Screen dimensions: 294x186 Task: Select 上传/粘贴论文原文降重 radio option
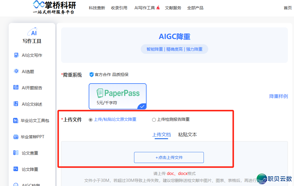(90, 120)
